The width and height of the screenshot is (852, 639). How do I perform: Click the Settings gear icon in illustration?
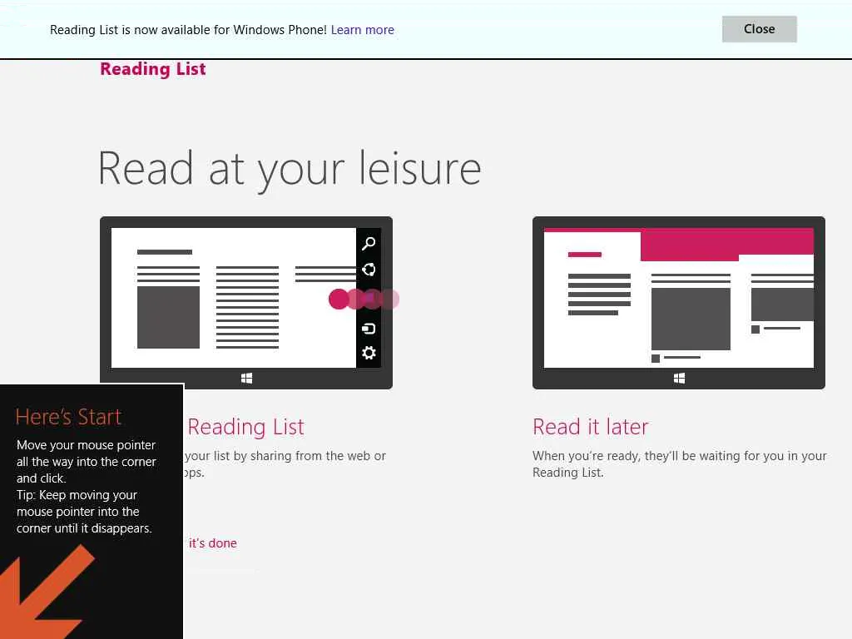point(369,353)
